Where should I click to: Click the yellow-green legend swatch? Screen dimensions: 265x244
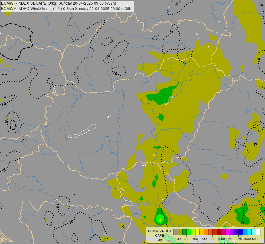click(x=193, y=232)
